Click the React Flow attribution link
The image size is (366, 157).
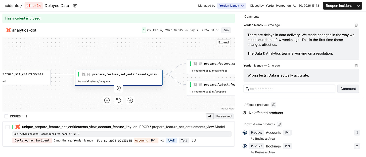pos(227,109)
